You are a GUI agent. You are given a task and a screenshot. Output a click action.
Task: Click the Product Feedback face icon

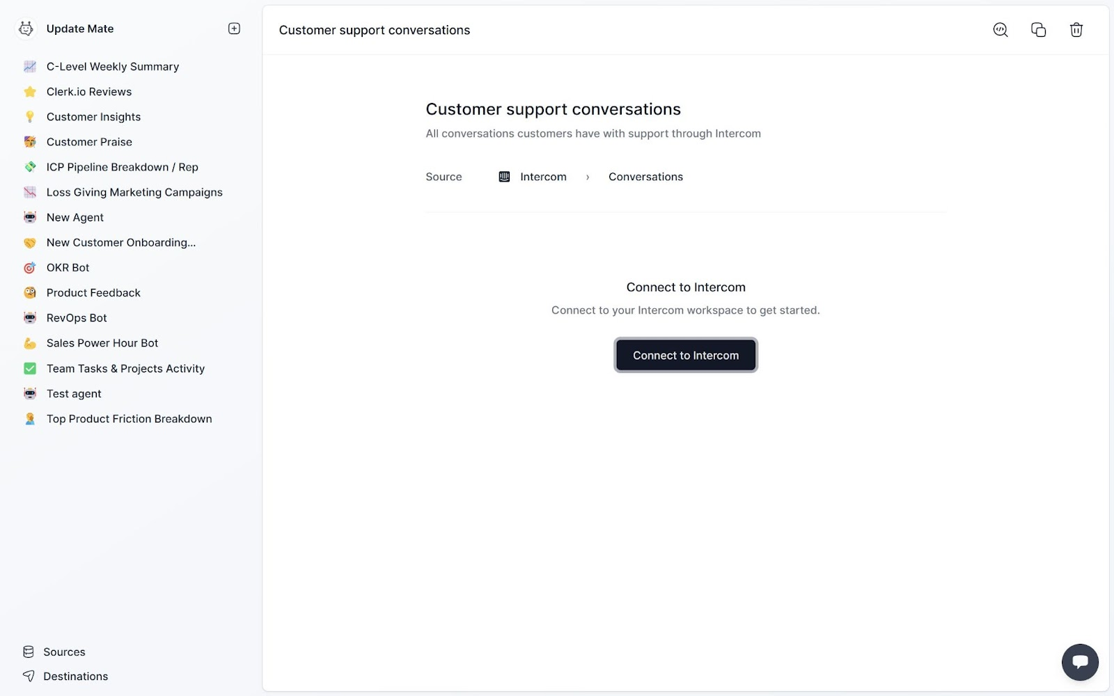click(30, 293)
